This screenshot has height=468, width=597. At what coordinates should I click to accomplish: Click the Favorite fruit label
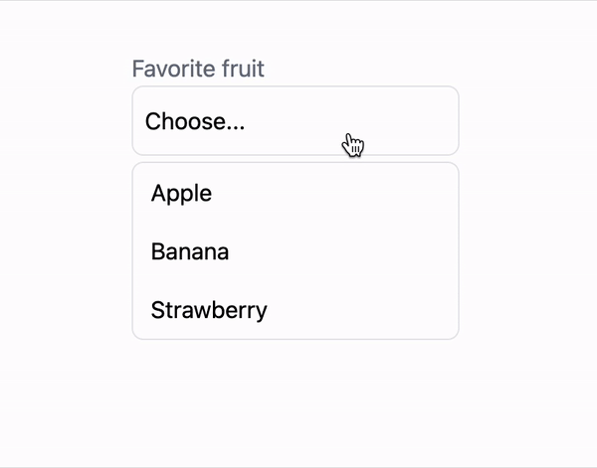[198, 69]
